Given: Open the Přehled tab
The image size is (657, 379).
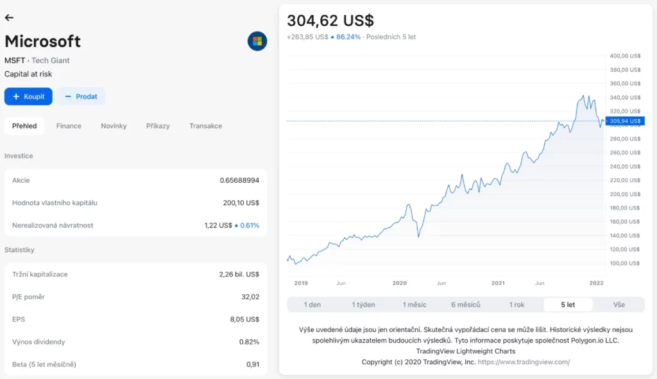Looking at the screenshot, I should coord(24,126).
